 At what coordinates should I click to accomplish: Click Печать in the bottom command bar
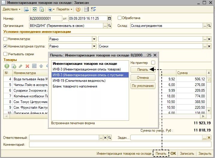coord(161,154)
